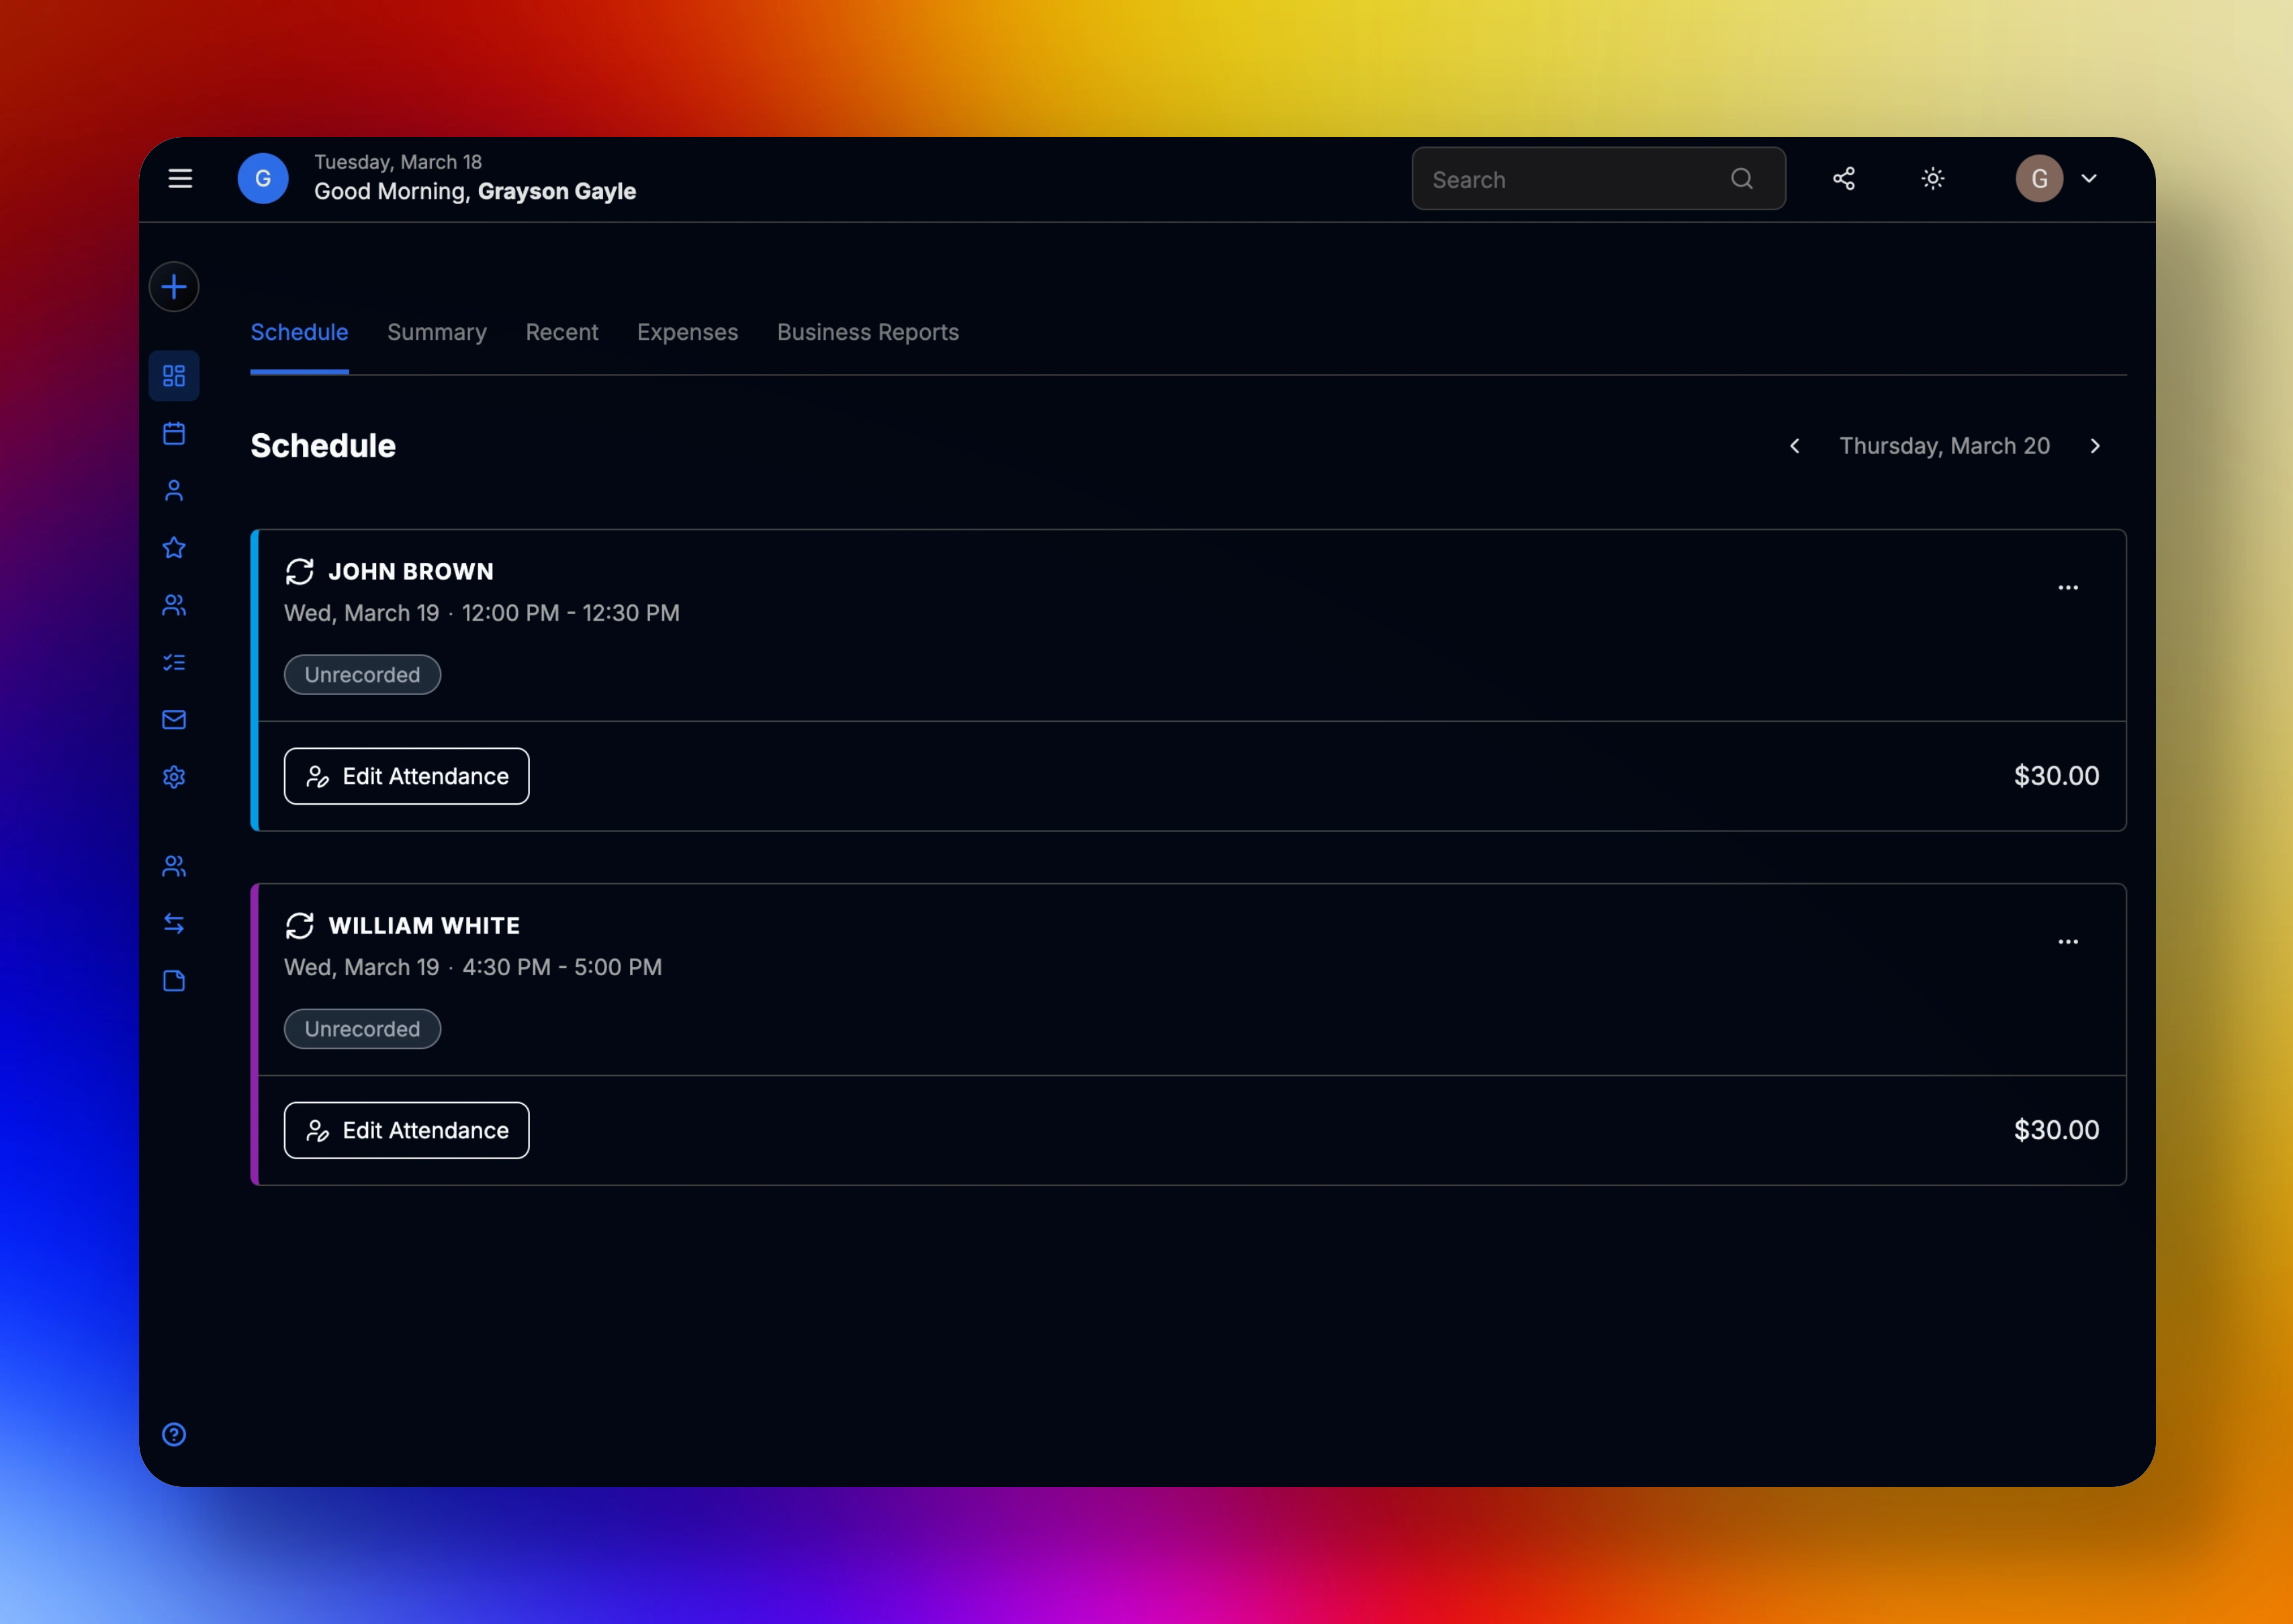Go to the next day with right chevron
The height and width of the screenshot is (1624, 2293).
tap(2095, 446)
